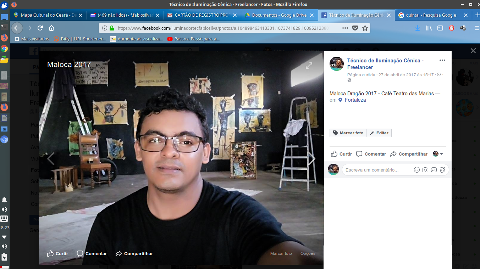
Task: Open the Fortaleza location link
Action: [355, 100]
